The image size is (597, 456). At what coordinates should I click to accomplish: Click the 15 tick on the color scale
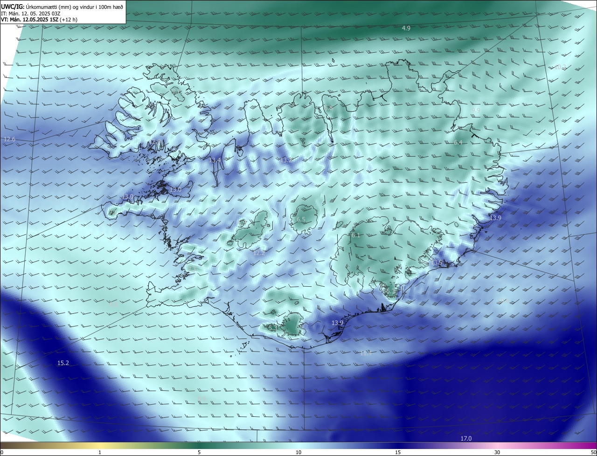(x=398, y=452)
